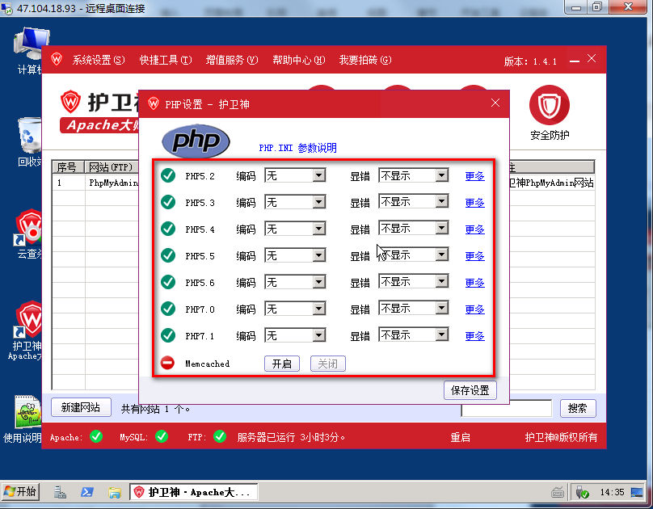653x509 pixels.
Task: Open the file explorer taskbar icon
Action: click(x=114, y=493)
